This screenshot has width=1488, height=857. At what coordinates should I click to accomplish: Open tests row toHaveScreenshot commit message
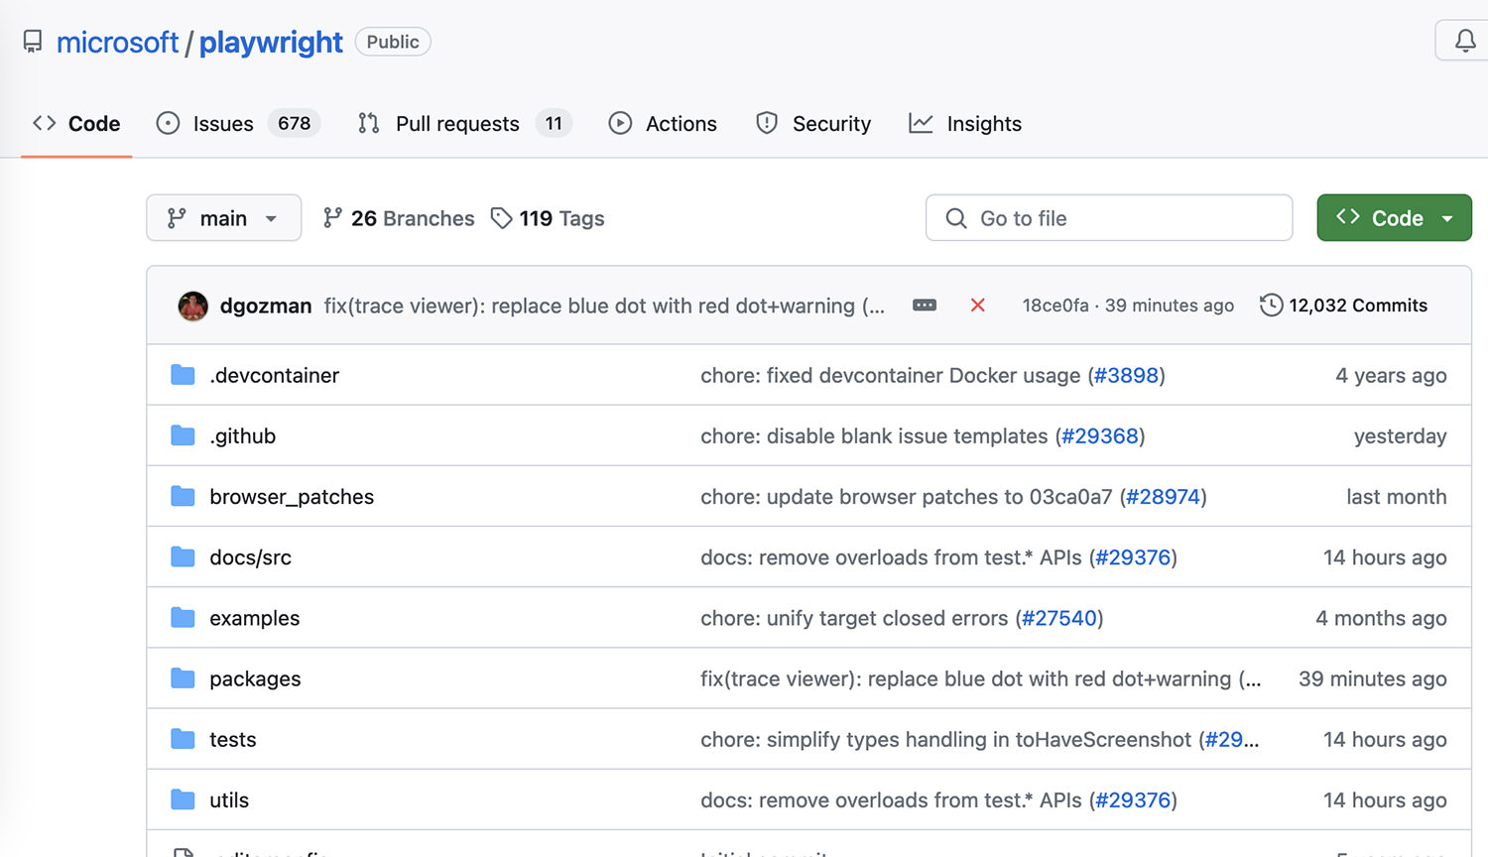948,739
